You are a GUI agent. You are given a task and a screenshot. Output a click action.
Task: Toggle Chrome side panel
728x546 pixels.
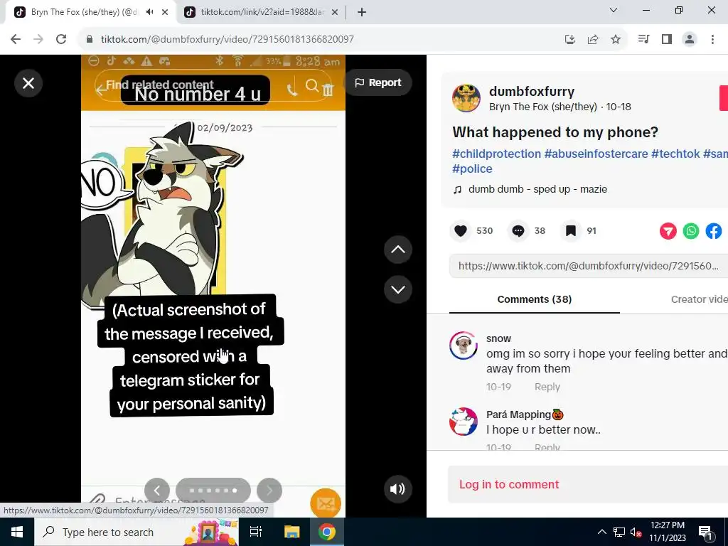click(x=667, y=39)
